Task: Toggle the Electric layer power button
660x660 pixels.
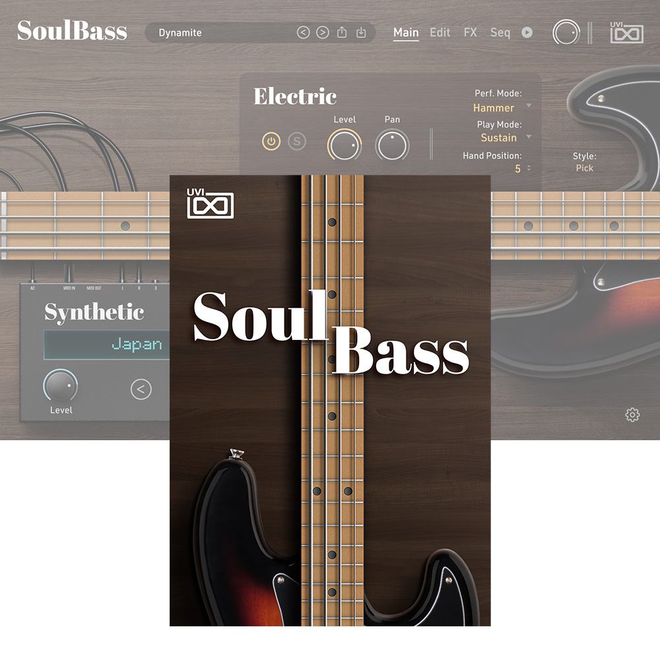Action: point(271,141)
